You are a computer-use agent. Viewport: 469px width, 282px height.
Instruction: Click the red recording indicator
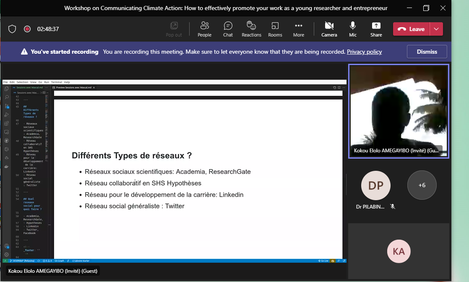[27, 29]
